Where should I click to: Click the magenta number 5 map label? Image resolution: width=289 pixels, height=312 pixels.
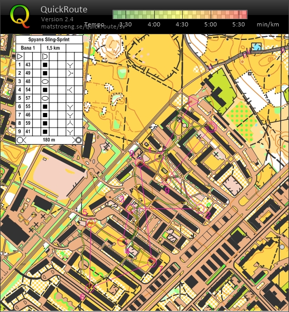pos(85,212)
